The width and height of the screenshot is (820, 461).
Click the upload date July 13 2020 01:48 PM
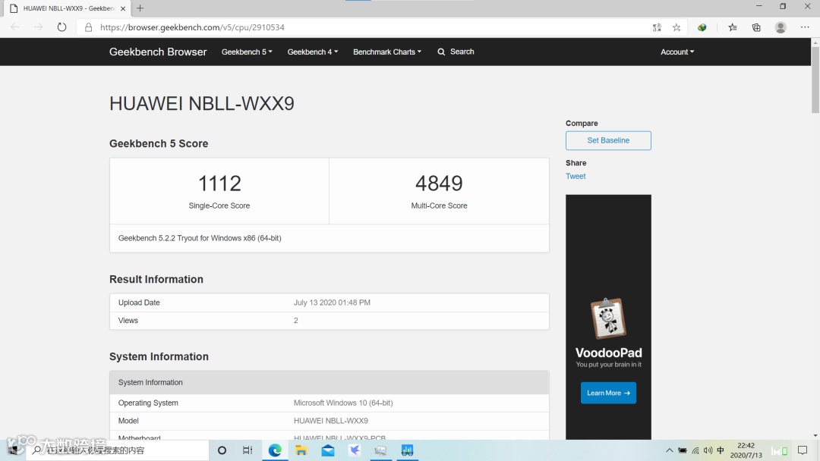(x=332, y=303)
